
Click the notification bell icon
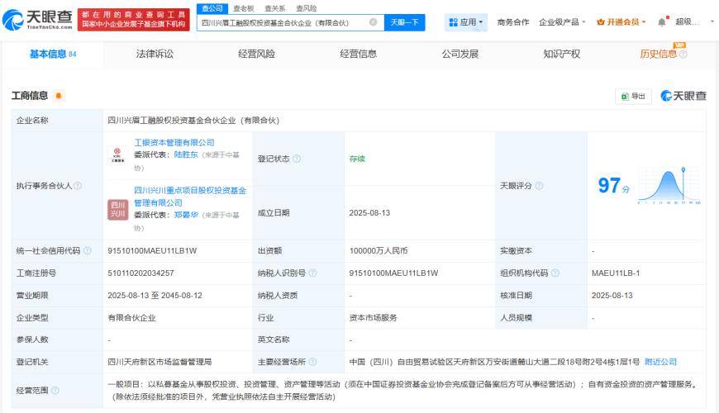pyautogui.click(x=662, y=22)
